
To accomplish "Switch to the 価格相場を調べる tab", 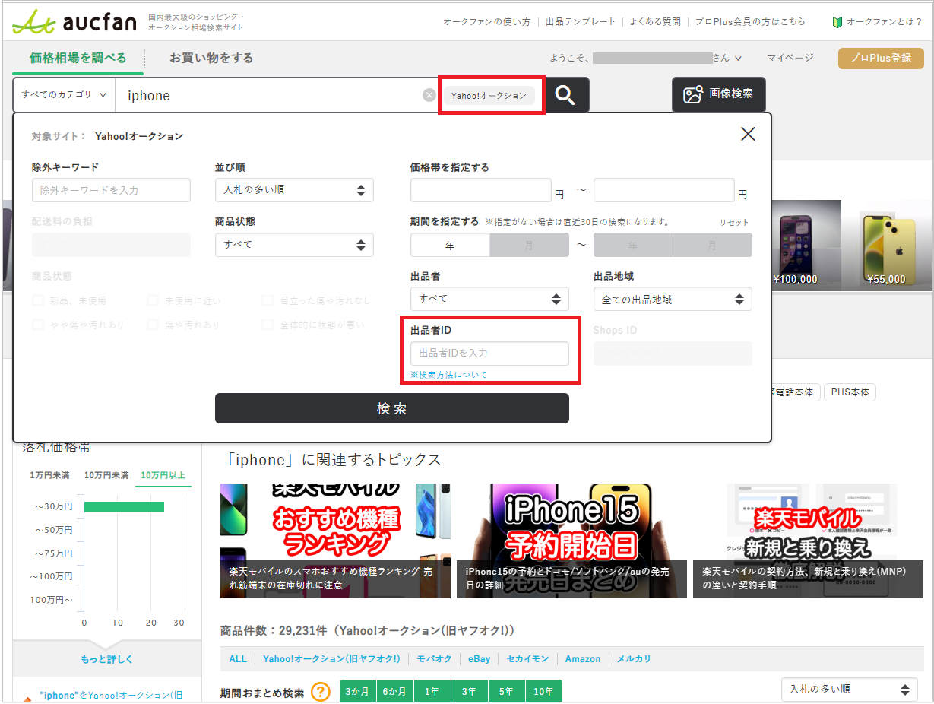I will 78,58.
